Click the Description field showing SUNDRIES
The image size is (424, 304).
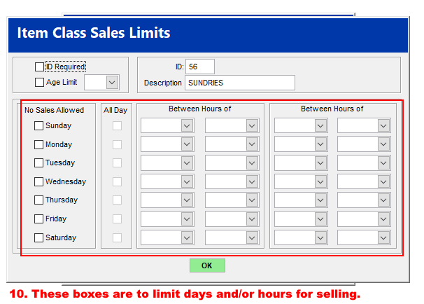(239, 83)
